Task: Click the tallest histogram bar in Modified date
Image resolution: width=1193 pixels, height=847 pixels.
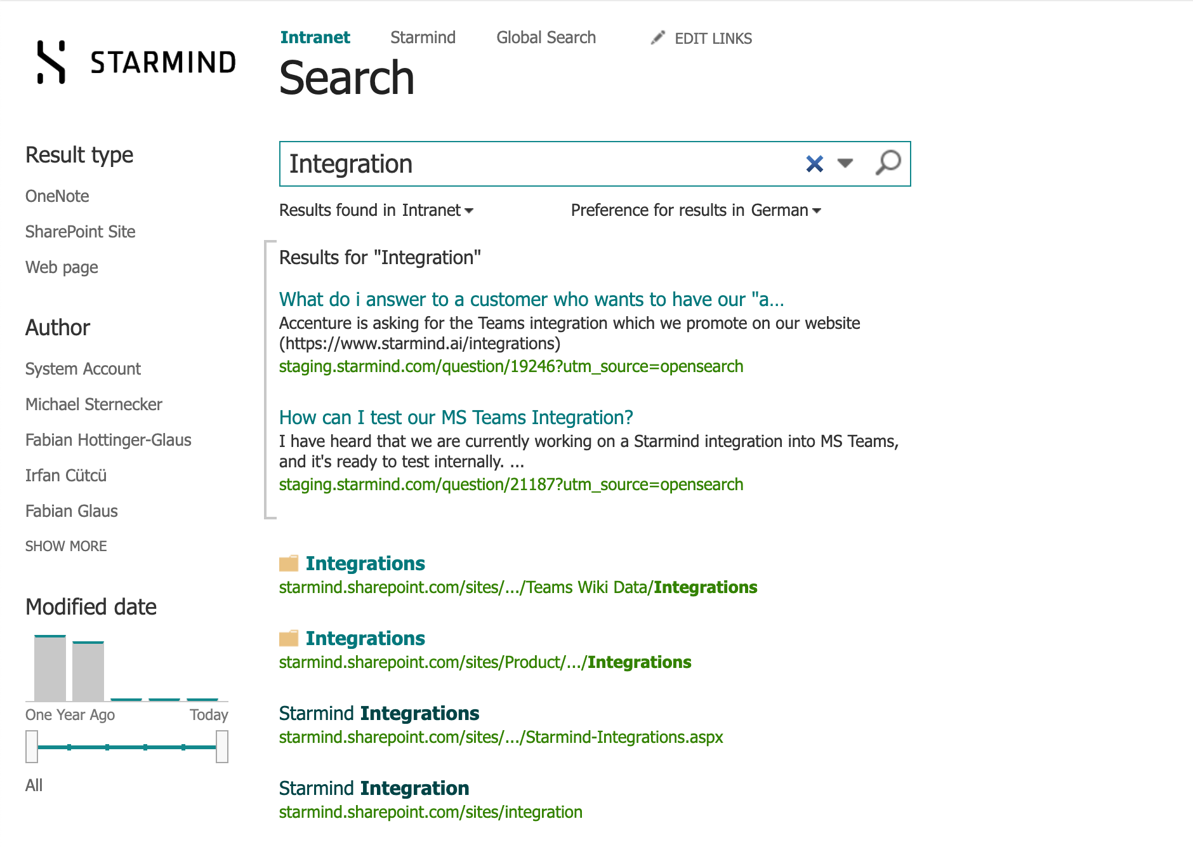Action: pyautogui.click(x=50, y=668)
